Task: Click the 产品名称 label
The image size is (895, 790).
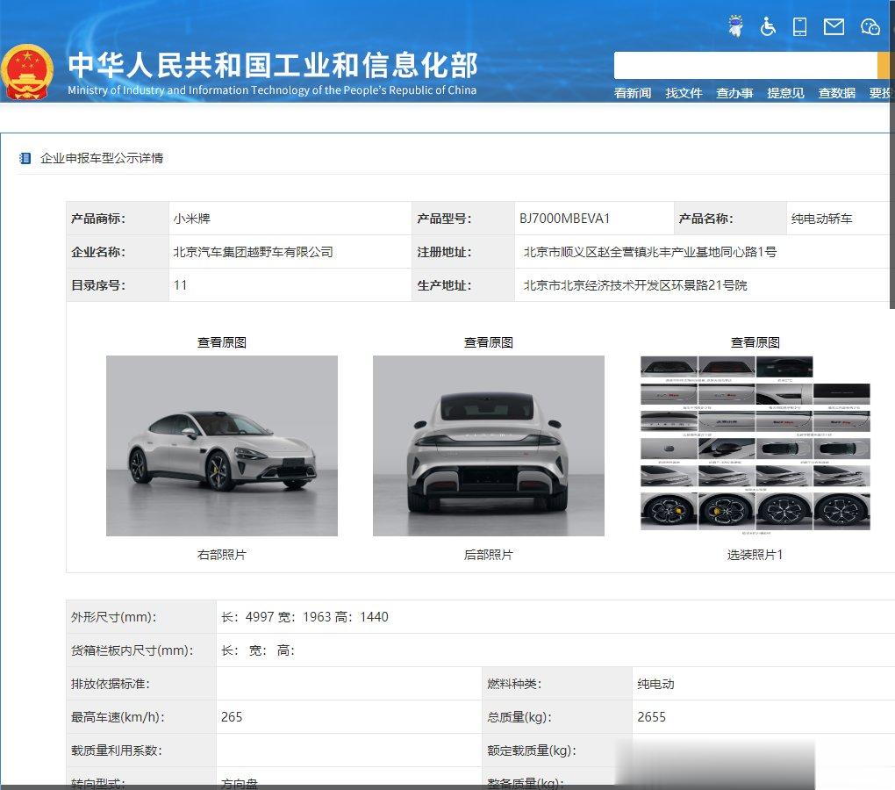Action: [x=706, y=219]
